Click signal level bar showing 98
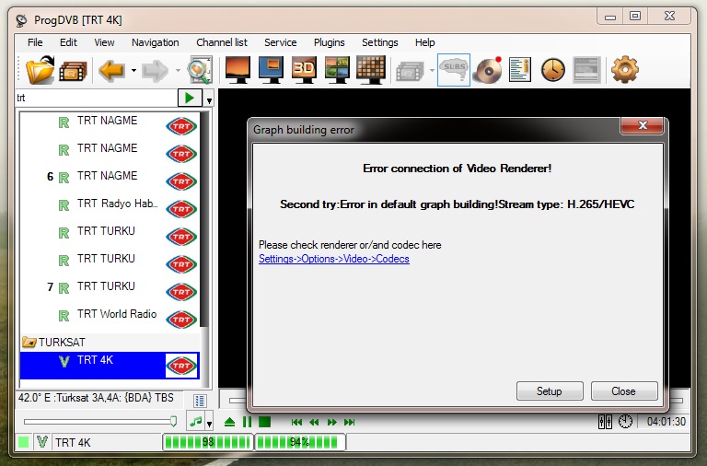This screenshot has height=466, width=707. (207, 442)
